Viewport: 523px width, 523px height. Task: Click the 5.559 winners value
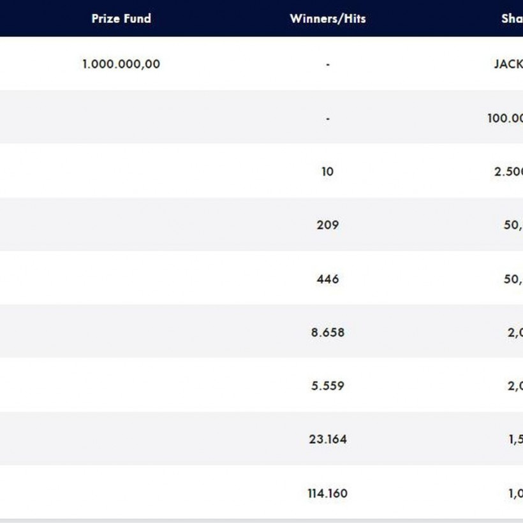328,386
